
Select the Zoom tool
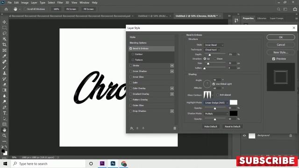[4, 136]
